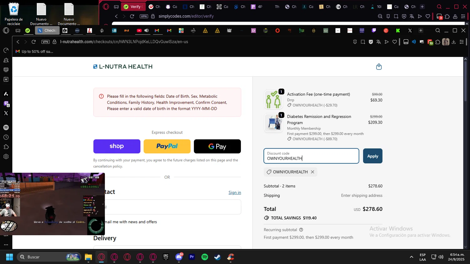The height and width of the screenshot is (264, 470).
Task: Switch to the X tab in checkout window
Action: (410, 30)
